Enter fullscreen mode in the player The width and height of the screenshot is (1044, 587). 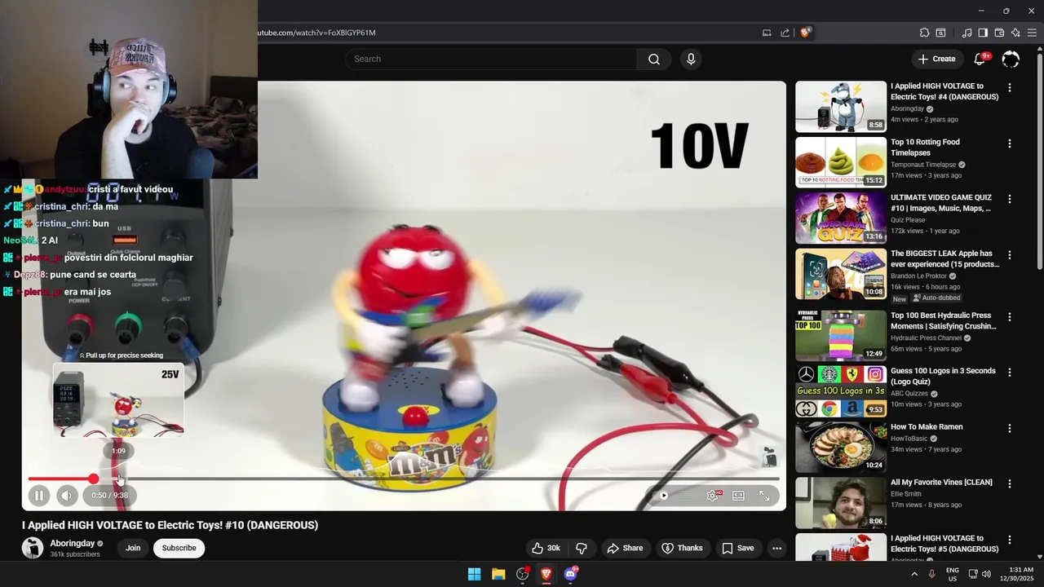[764, 496]
